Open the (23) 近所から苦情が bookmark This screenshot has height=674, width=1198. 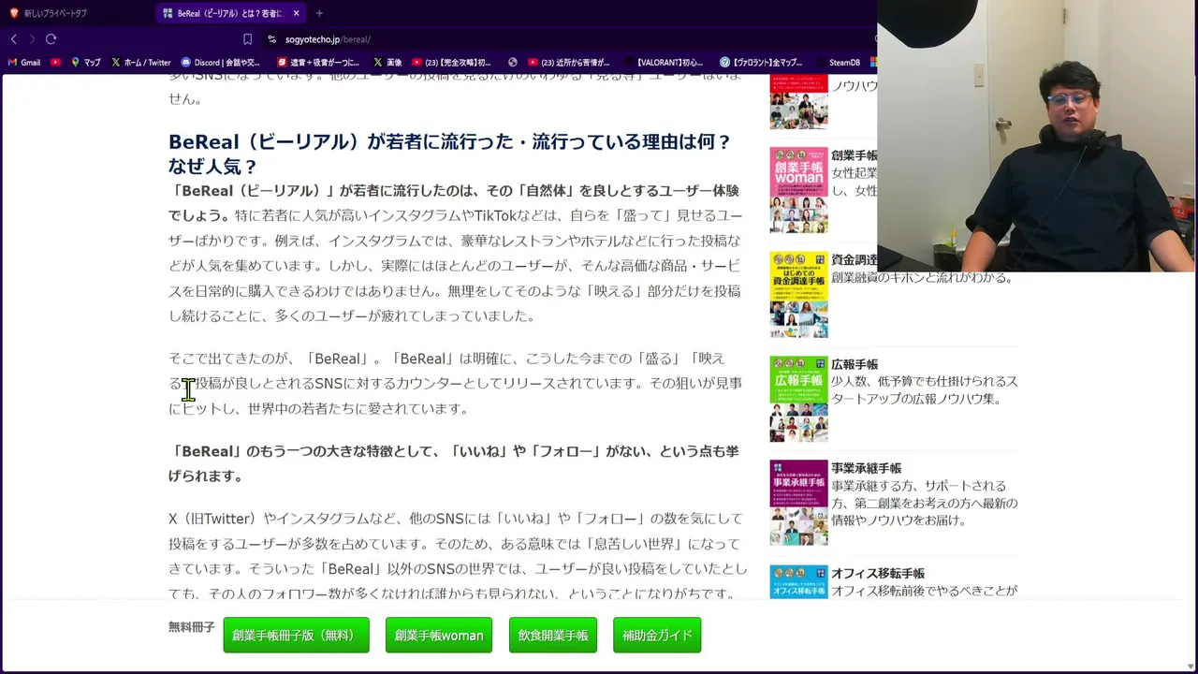click(569, 63)
